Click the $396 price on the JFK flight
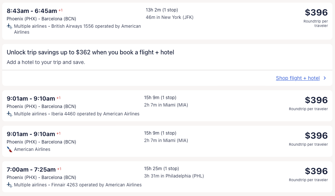Image resolution: width=335 pixels, height=196 pixels. point(317,13)
